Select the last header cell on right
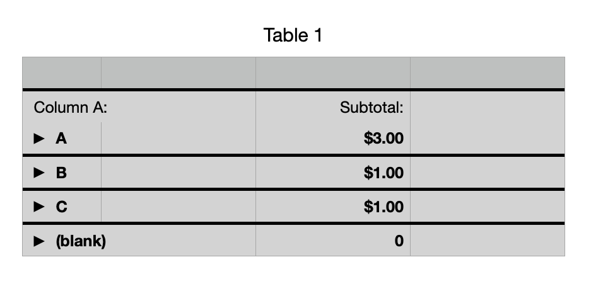 488,72
